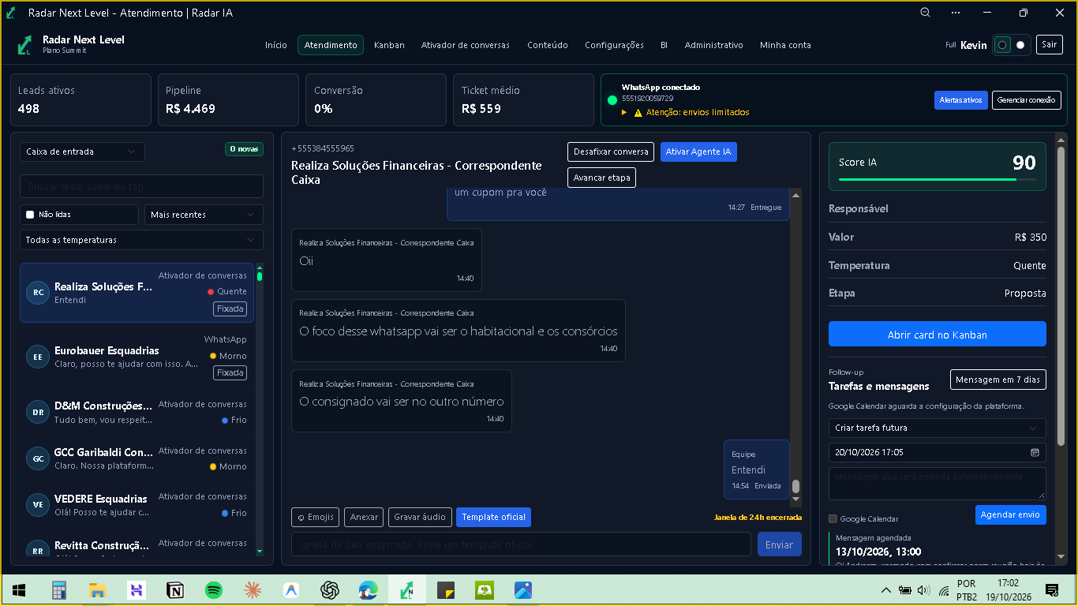Check the Não lidas checkbox
The height and width of the screenshot is (606, 1078).
30,215
